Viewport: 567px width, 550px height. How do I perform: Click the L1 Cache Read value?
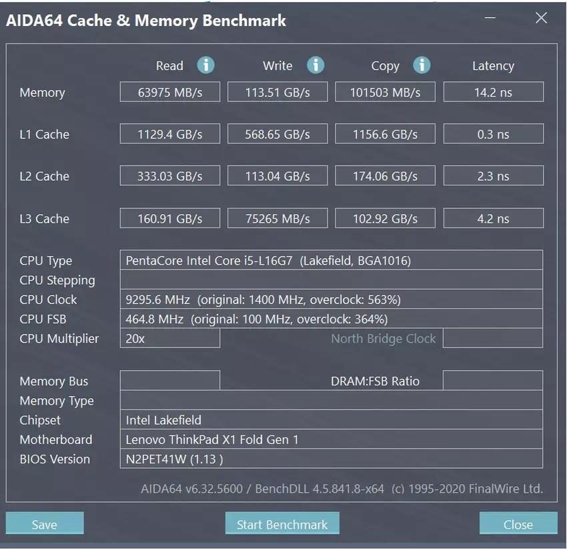(x=170, y=134)
